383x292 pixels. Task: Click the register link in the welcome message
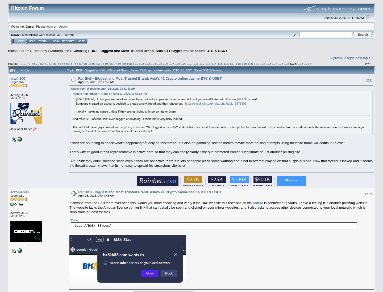click(x=63, y=27)
